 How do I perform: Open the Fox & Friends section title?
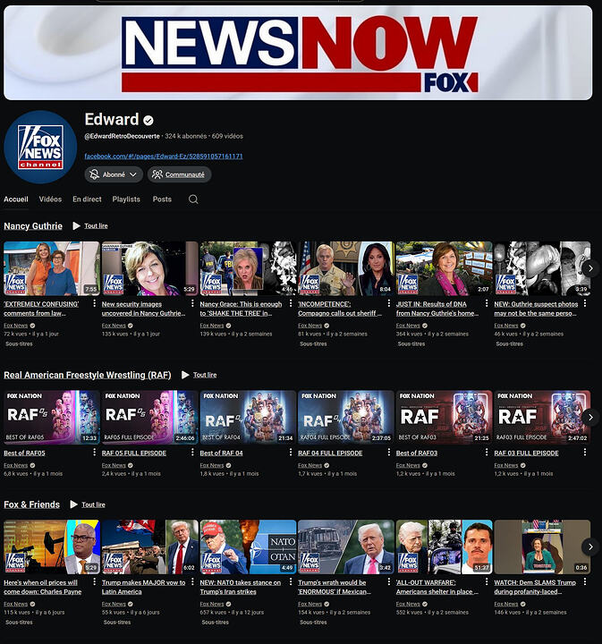31,504
